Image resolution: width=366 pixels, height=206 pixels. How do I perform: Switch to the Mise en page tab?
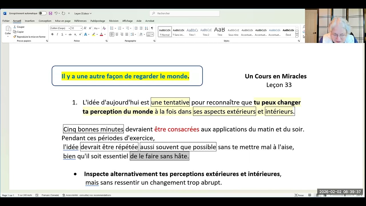pos(63,21)
